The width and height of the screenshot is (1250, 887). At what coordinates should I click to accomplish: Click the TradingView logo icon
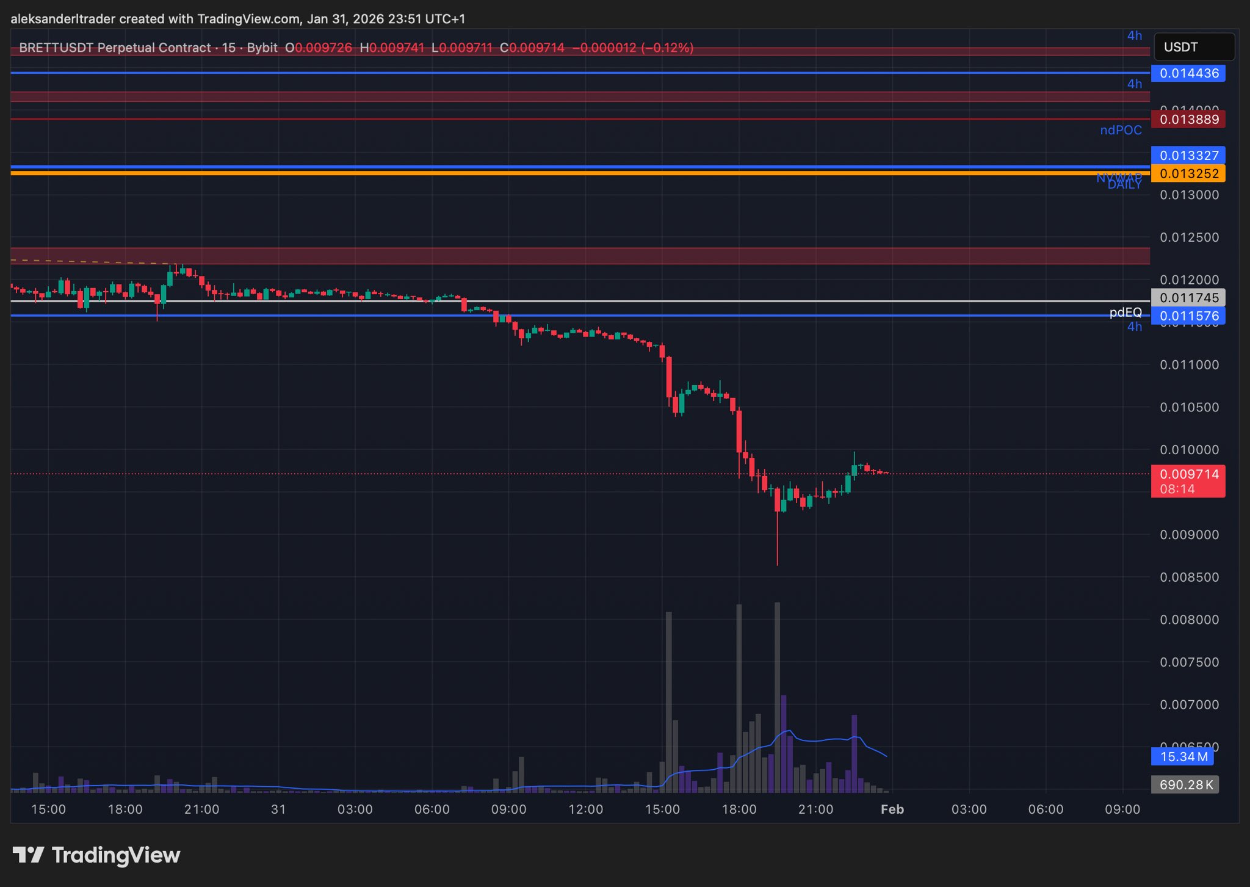[29, 855]
